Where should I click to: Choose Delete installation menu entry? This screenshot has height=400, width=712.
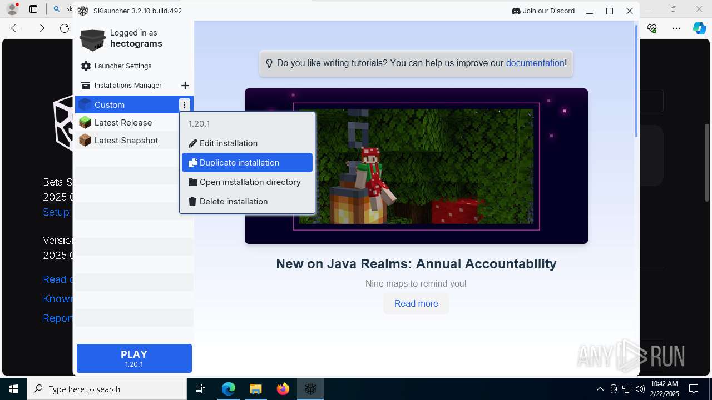click(247, 202)
